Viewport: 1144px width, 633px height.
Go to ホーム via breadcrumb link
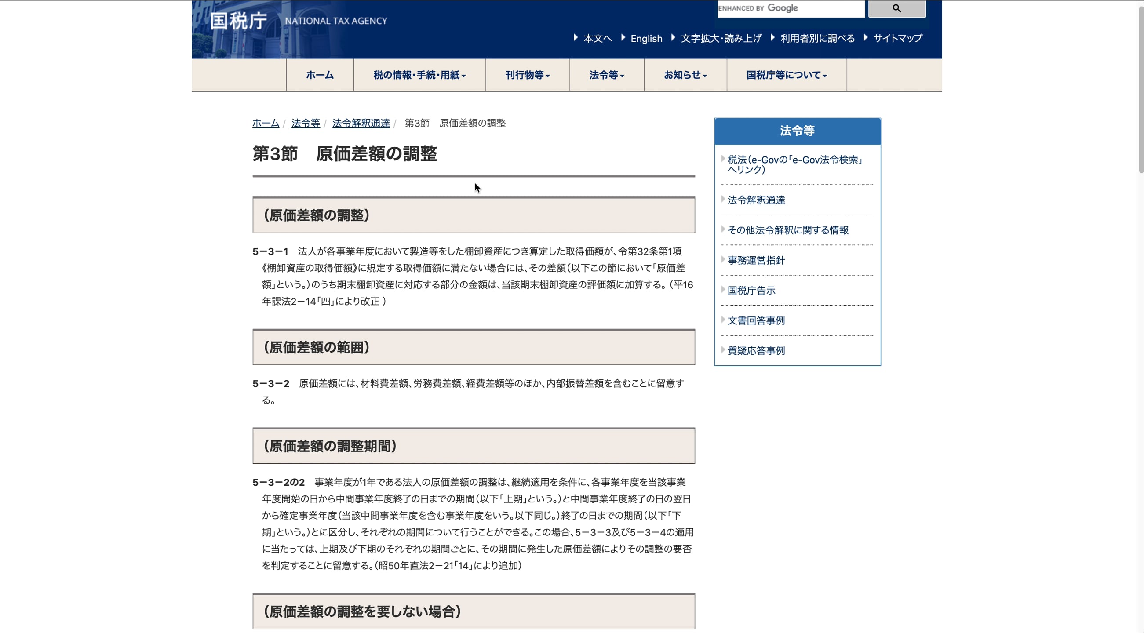(266, 123)
